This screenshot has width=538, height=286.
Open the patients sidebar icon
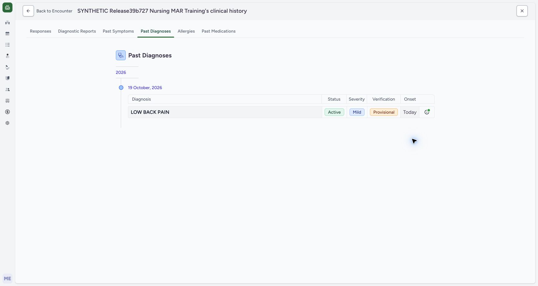coord(7,56)
